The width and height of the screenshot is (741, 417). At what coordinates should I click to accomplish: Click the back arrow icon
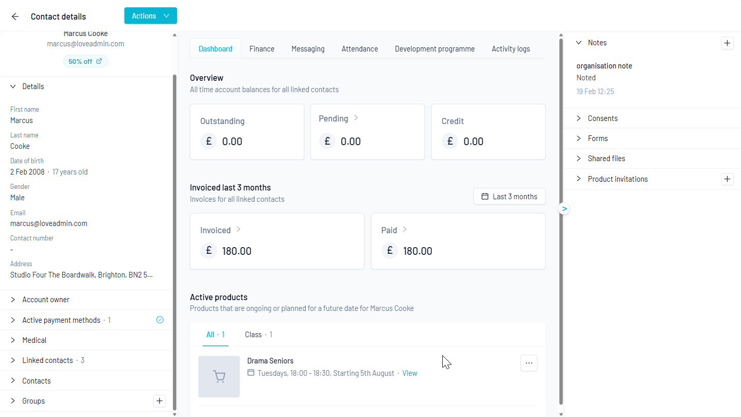pos(15,16)
